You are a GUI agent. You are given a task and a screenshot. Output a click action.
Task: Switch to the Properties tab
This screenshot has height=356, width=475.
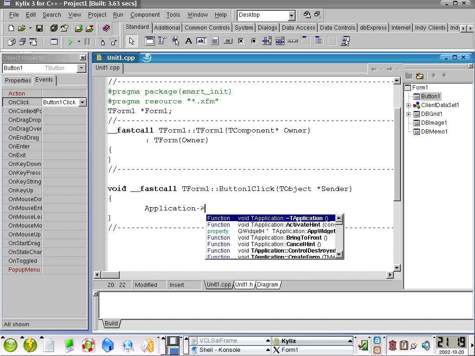point(18,81)
